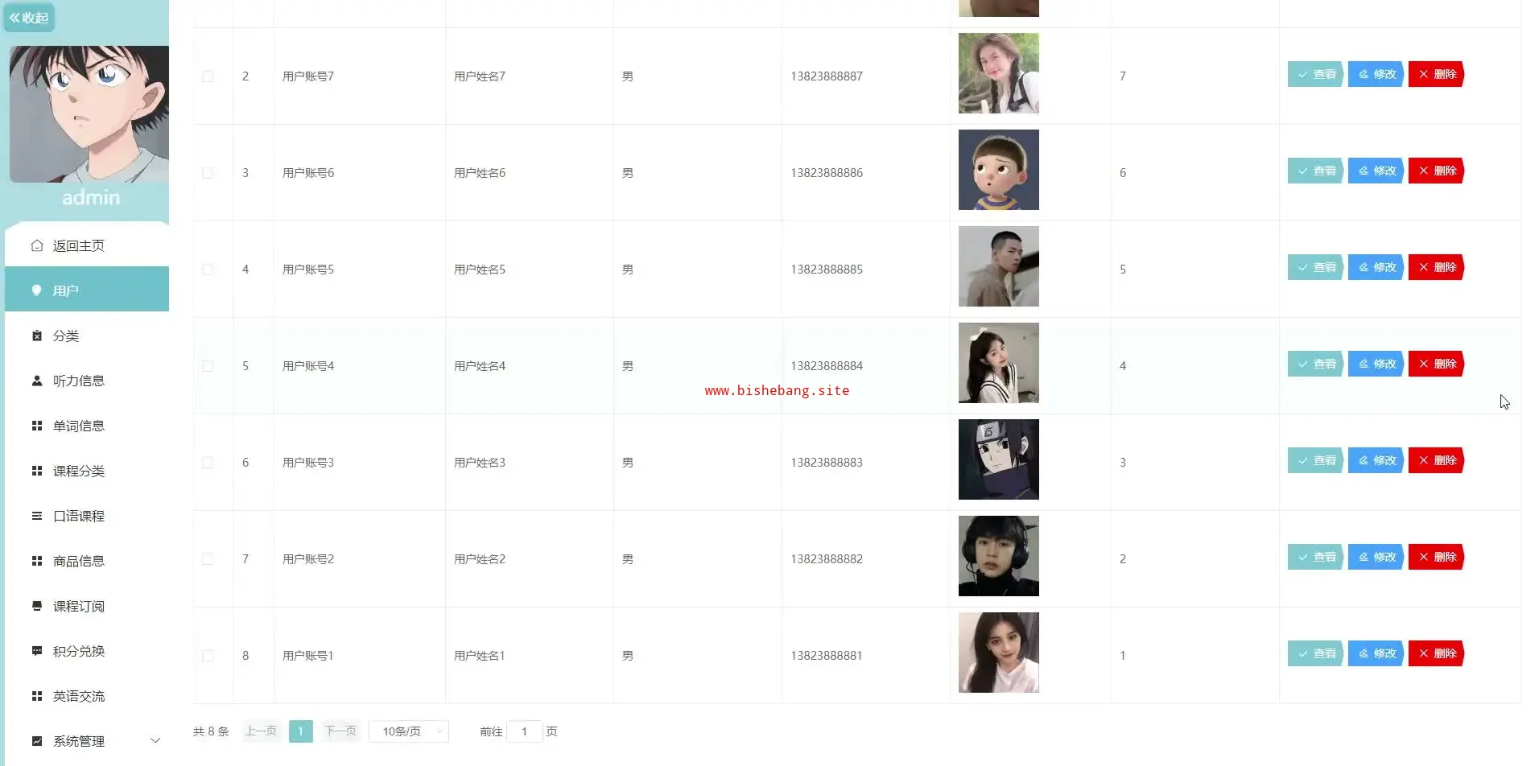
Task: Click the chat icon beside 积分兑换
Action: (37, 651)
